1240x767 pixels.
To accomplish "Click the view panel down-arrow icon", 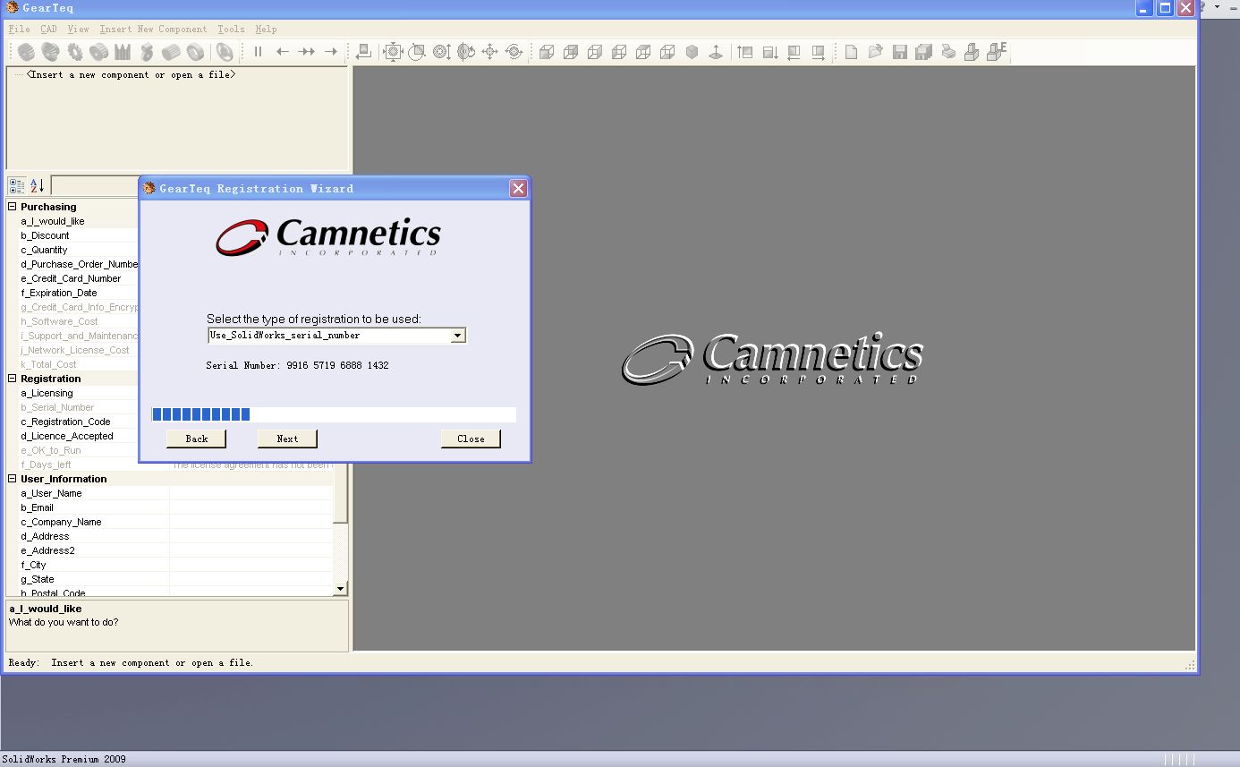I will tap(769, 52).
